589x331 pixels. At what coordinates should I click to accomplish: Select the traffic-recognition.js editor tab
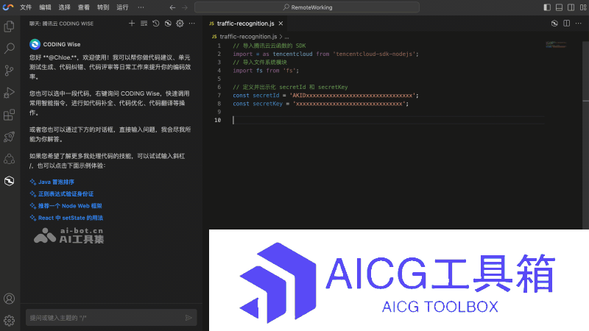[246, 24]
